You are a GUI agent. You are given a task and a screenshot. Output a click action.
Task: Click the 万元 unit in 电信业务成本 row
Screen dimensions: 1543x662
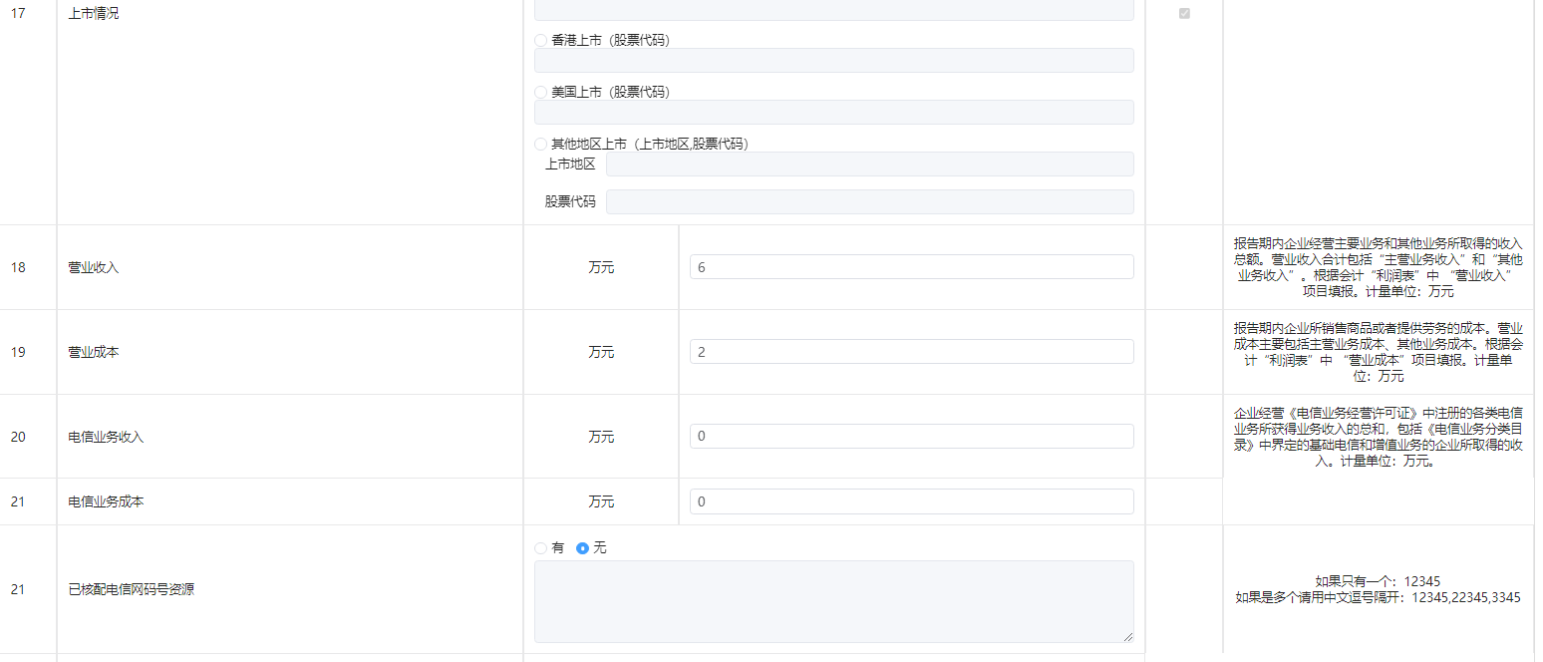click(601, 501)
